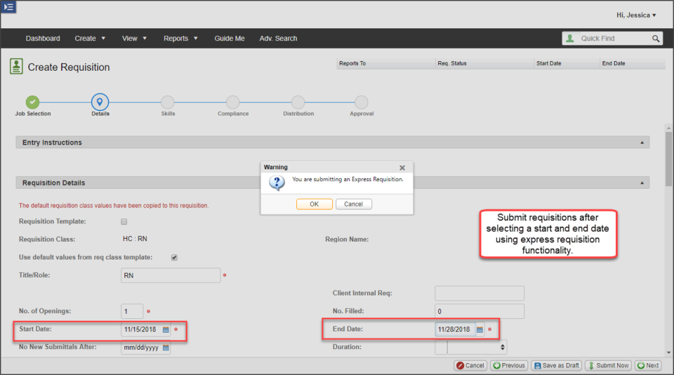674x375 pixels.
Task: Click the No. of Openings field
Action: click(x=132, y=311)
